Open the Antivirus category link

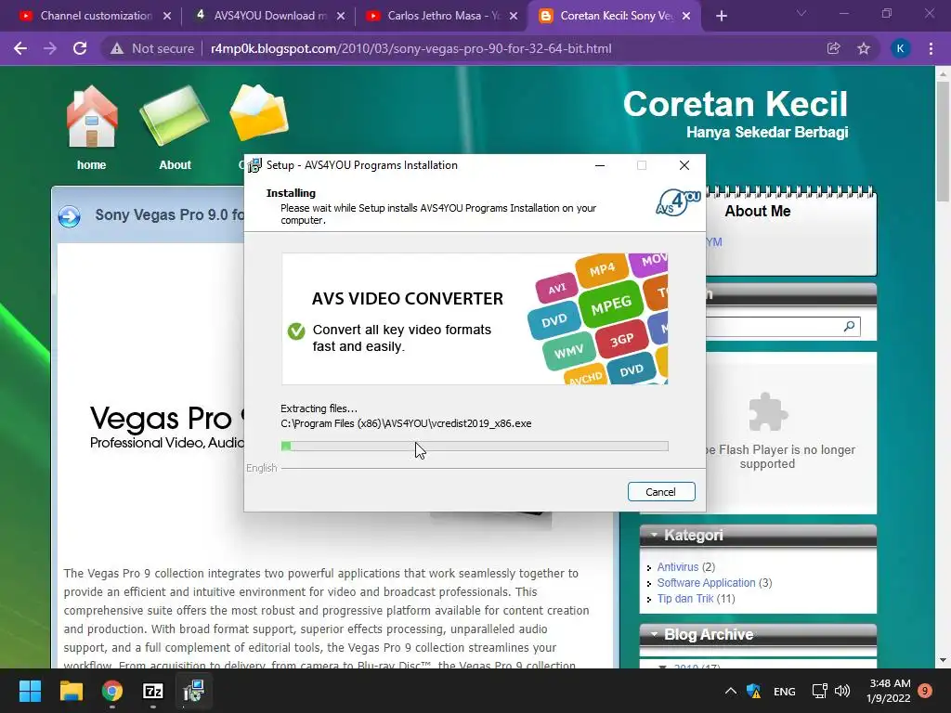pos(677,567)
